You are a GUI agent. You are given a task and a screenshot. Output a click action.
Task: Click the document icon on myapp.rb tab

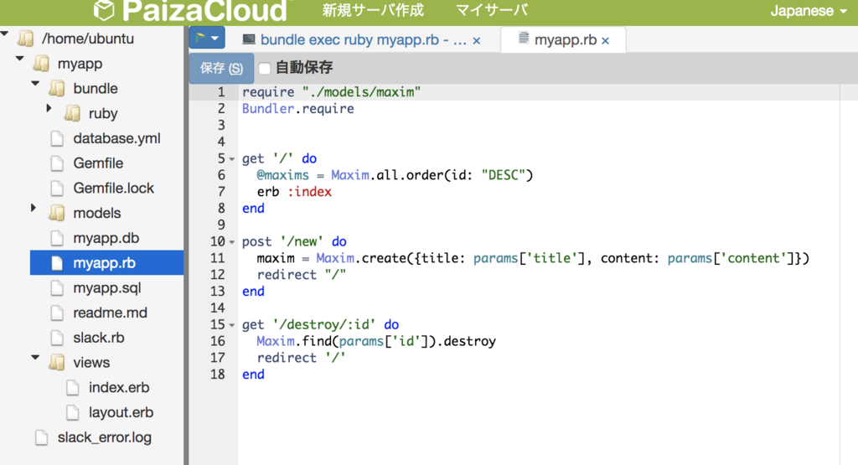(524, 38)
